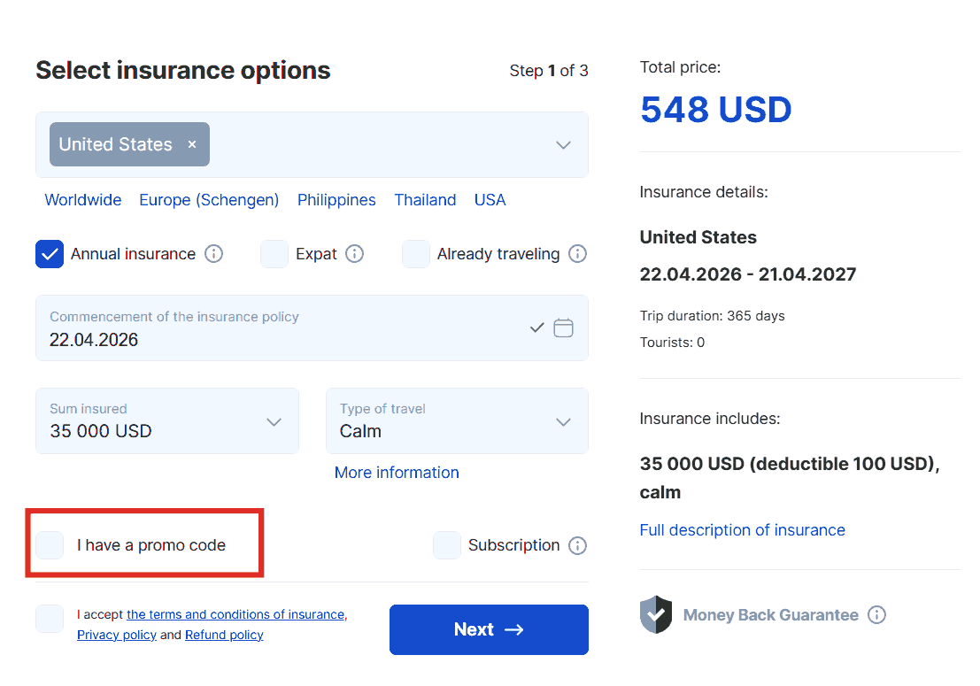The width and height of the screenshot is (980, 686).
Task: Check the I have a promo code box
Action: coord(50,545)
